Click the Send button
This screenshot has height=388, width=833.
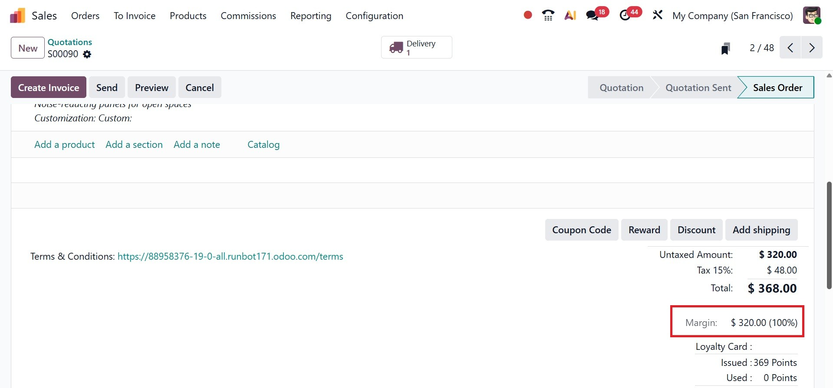click(x=107, y=88)
